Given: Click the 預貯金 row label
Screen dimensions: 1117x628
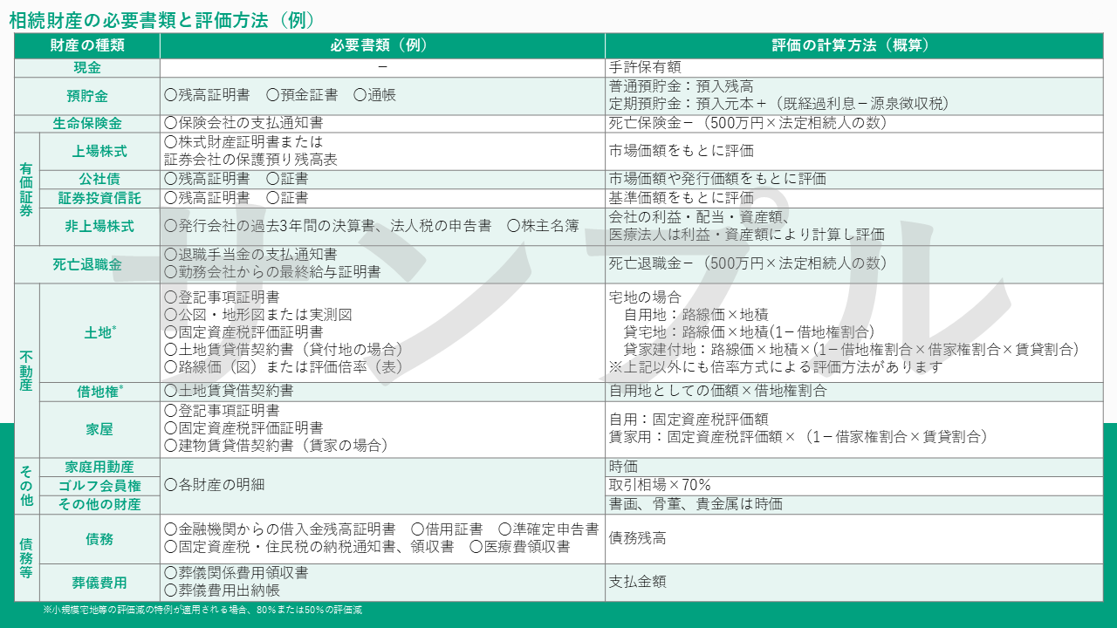Looking at the screenshot, I should pyautogui.click(x=87, y=96).
